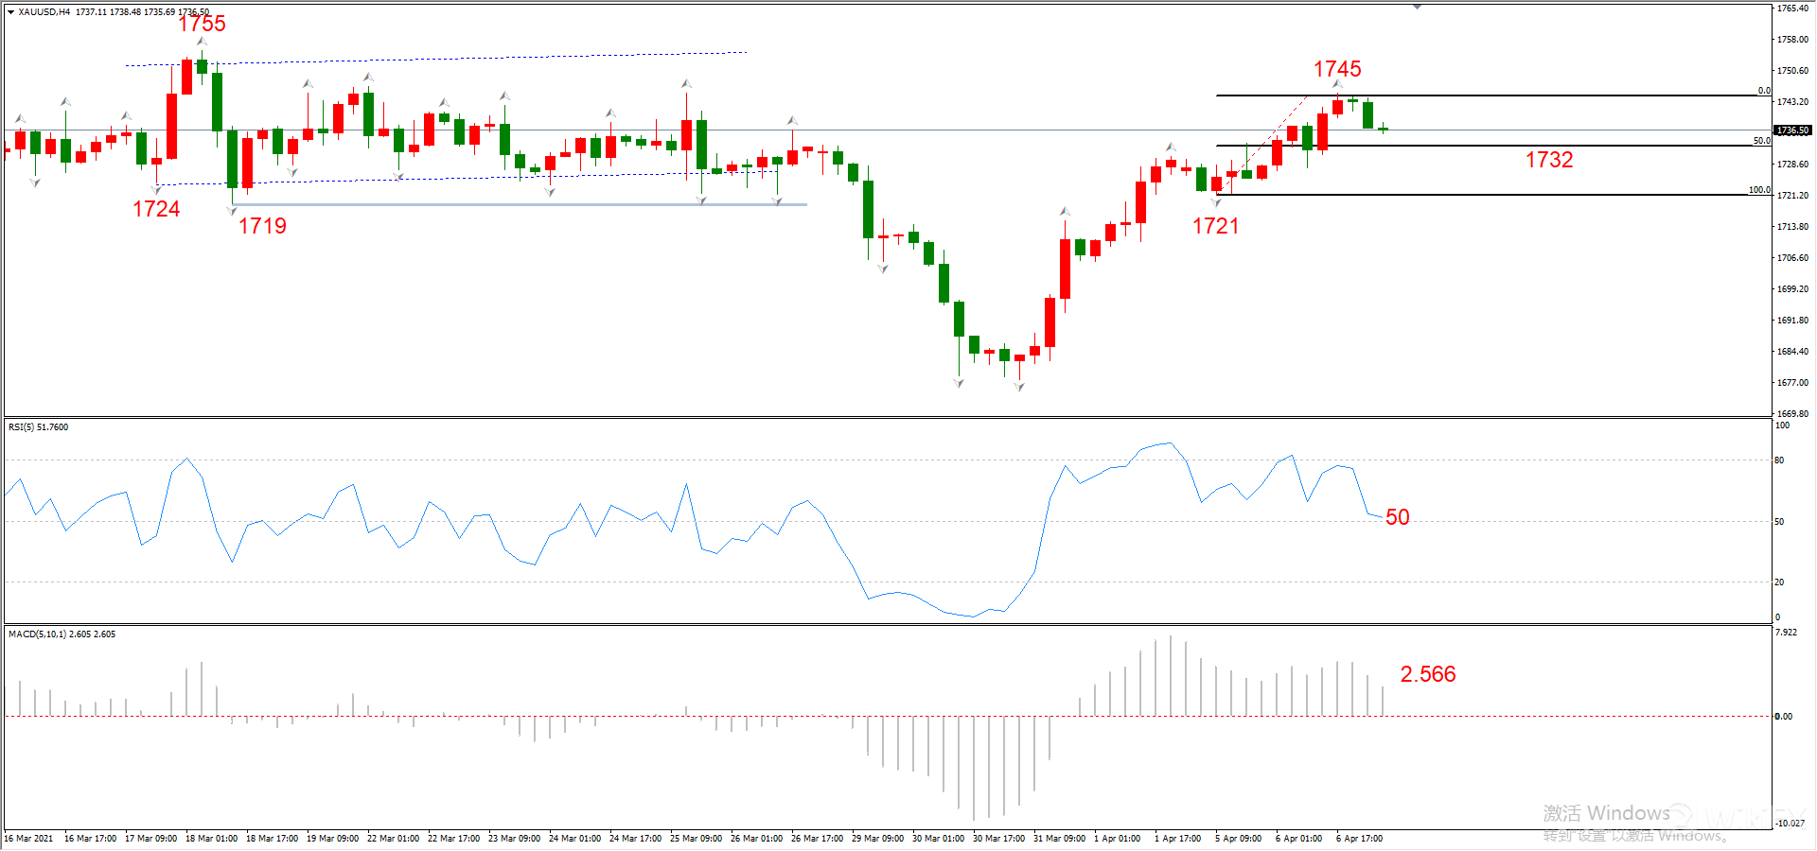Select the red 2.566 MACD annotation
The height and width of the screenshot is (851, 1817).
[1427, 674]
